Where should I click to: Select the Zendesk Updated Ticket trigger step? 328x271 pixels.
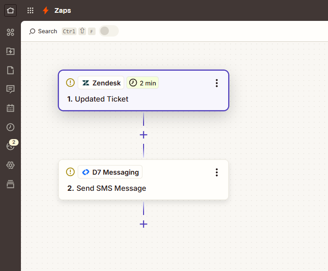coord(144,90)
